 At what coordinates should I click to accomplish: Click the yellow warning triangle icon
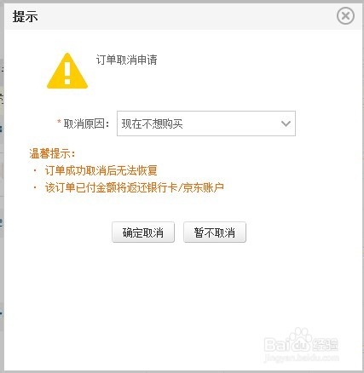pyautogui.click(x=67, y=71)
